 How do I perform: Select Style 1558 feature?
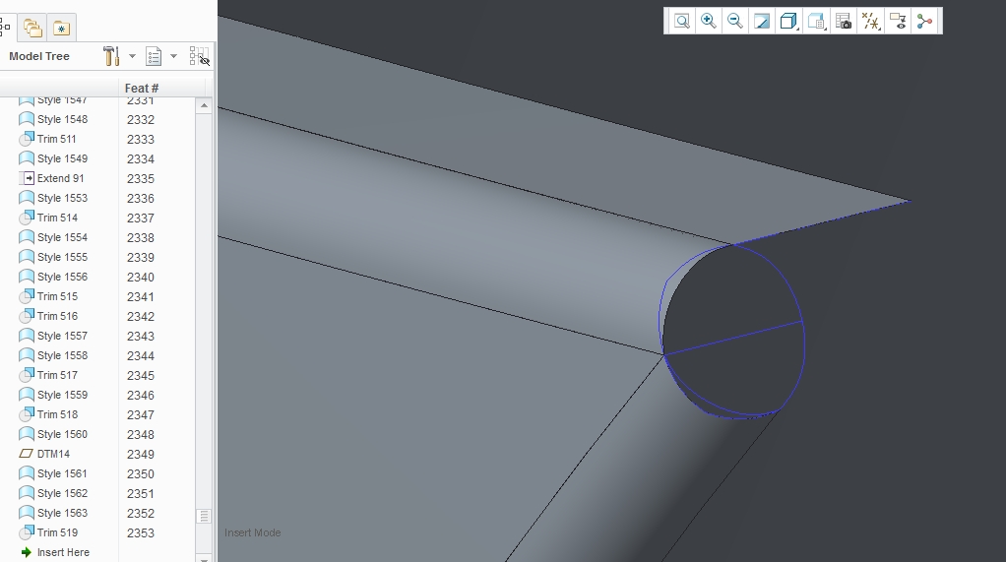pos(62,355)
